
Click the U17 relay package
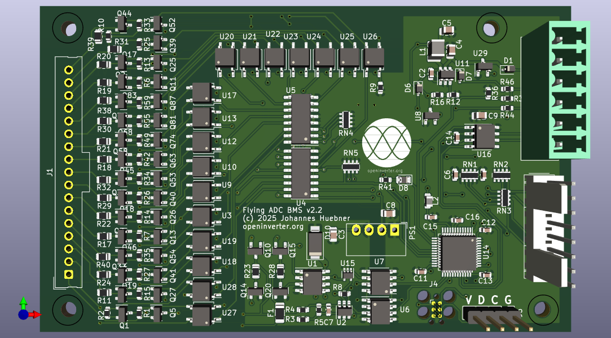coord(202,94)
